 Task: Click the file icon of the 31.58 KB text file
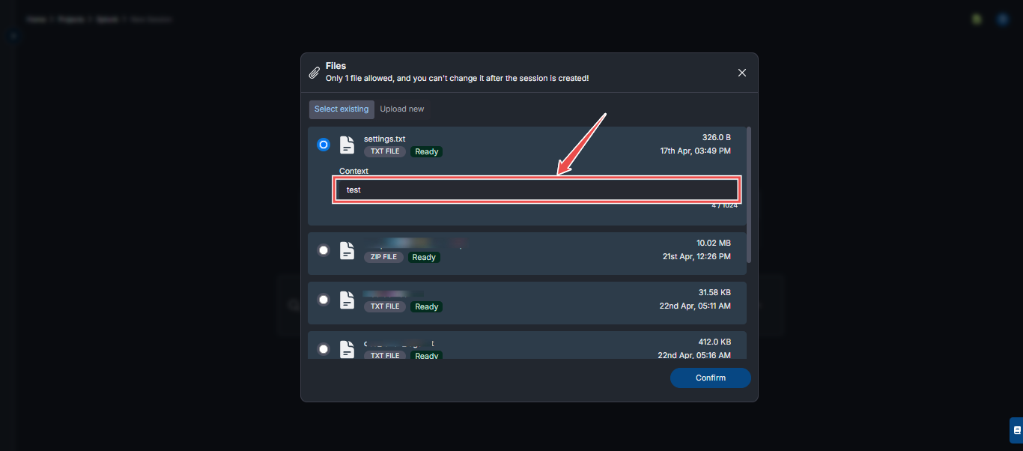[x=347, y=299]
